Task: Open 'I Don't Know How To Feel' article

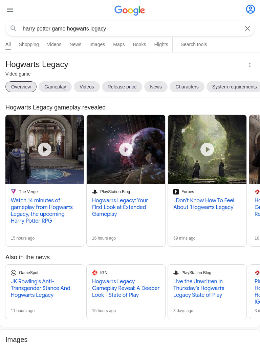Action: tap(204, 204)
